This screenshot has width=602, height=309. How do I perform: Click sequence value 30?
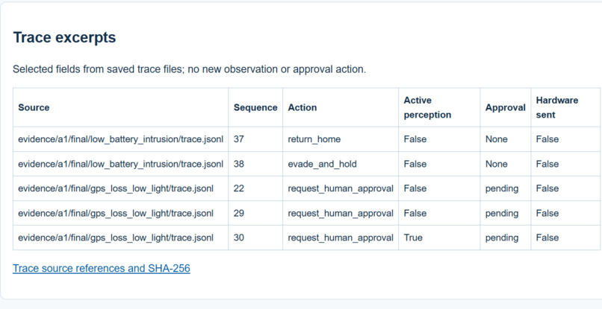click(239, 238)
